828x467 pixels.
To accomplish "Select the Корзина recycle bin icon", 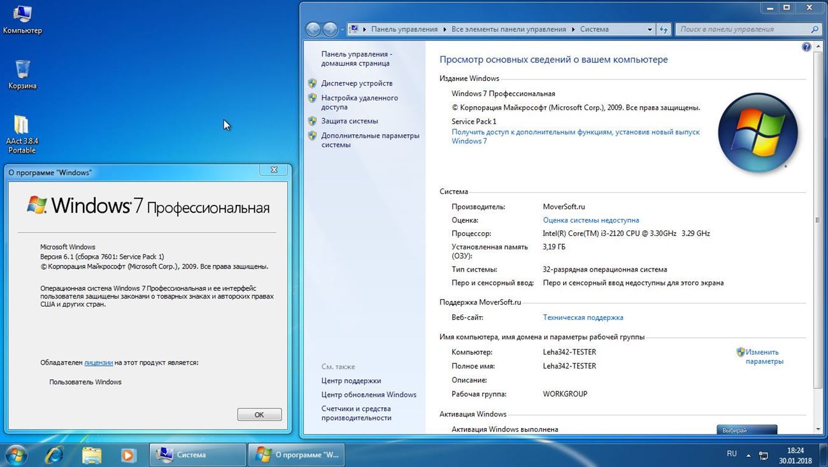I will (22, 75).
